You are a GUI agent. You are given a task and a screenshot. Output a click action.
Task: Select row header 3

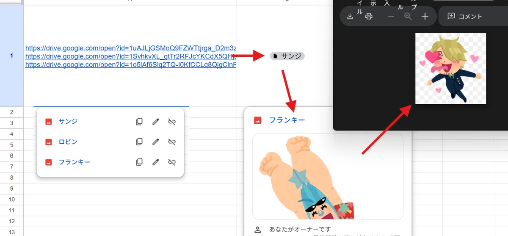(x=11, y=123)
